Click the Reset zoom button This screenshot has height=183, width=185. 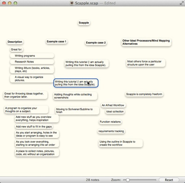169,180
